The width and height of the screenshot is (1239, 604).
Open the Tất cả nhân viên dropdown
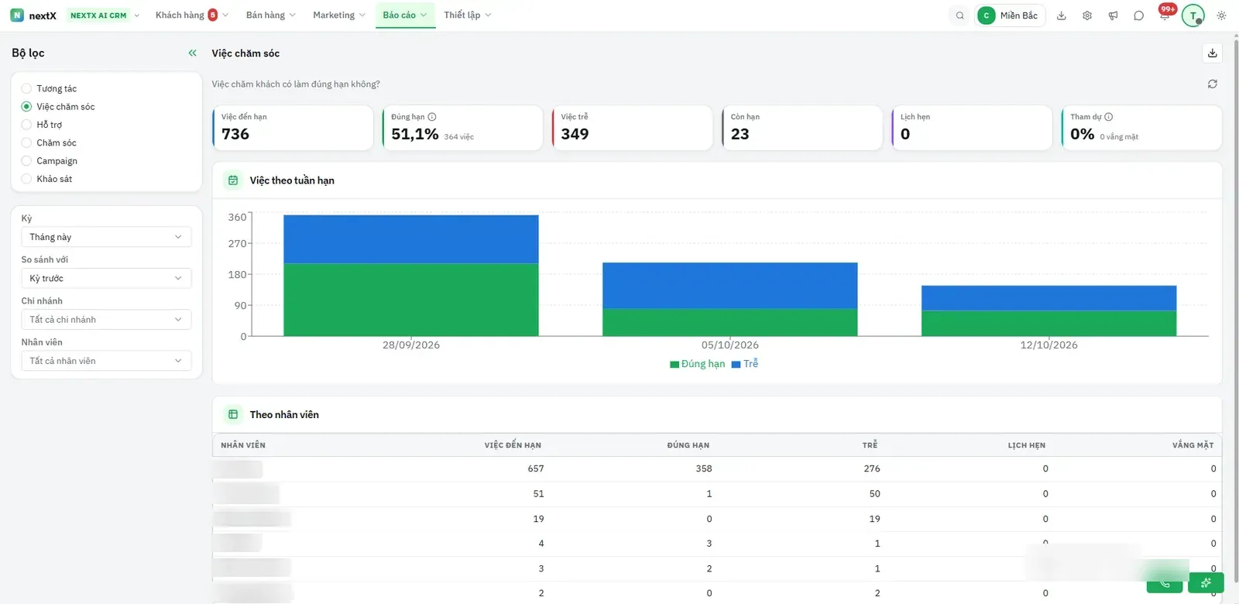[106, 361]
